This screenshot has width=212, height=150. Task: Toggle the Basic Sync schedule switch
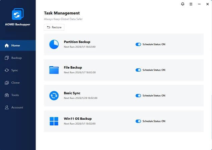tap(138, 96)
